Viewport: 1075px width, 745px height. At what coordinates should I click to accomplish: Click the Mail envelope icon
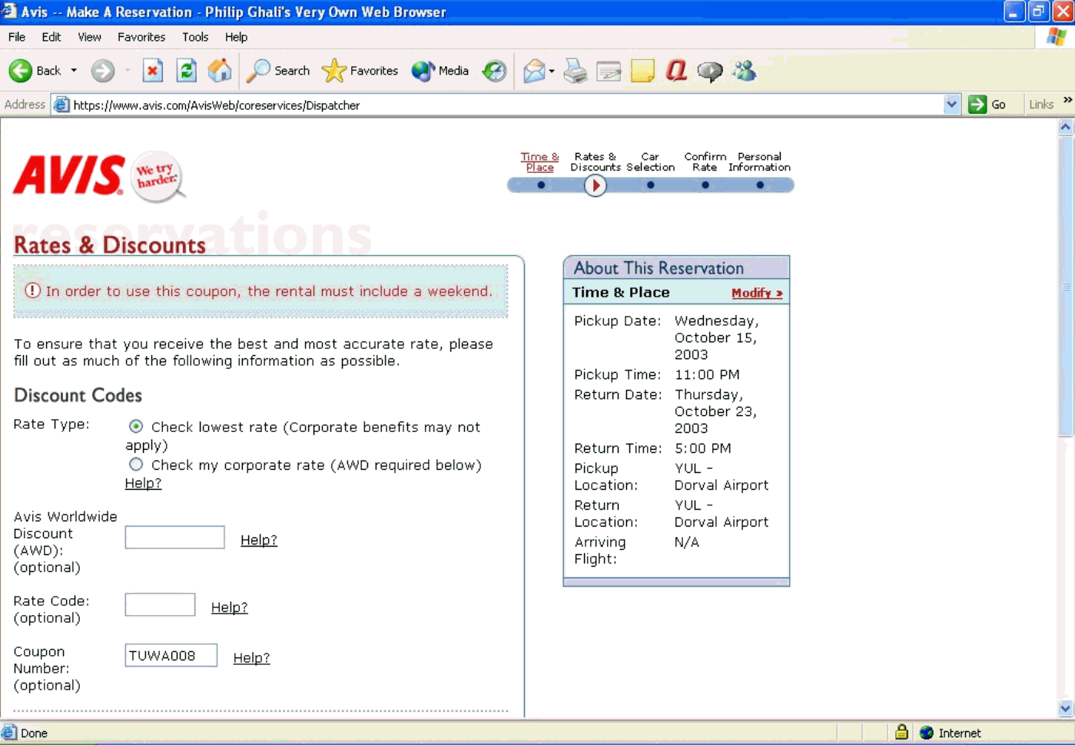(534, 71)
